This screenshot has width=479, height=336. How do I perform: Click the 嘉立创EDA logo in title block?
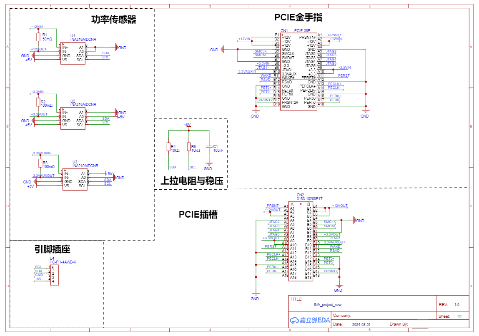[310, 320]
